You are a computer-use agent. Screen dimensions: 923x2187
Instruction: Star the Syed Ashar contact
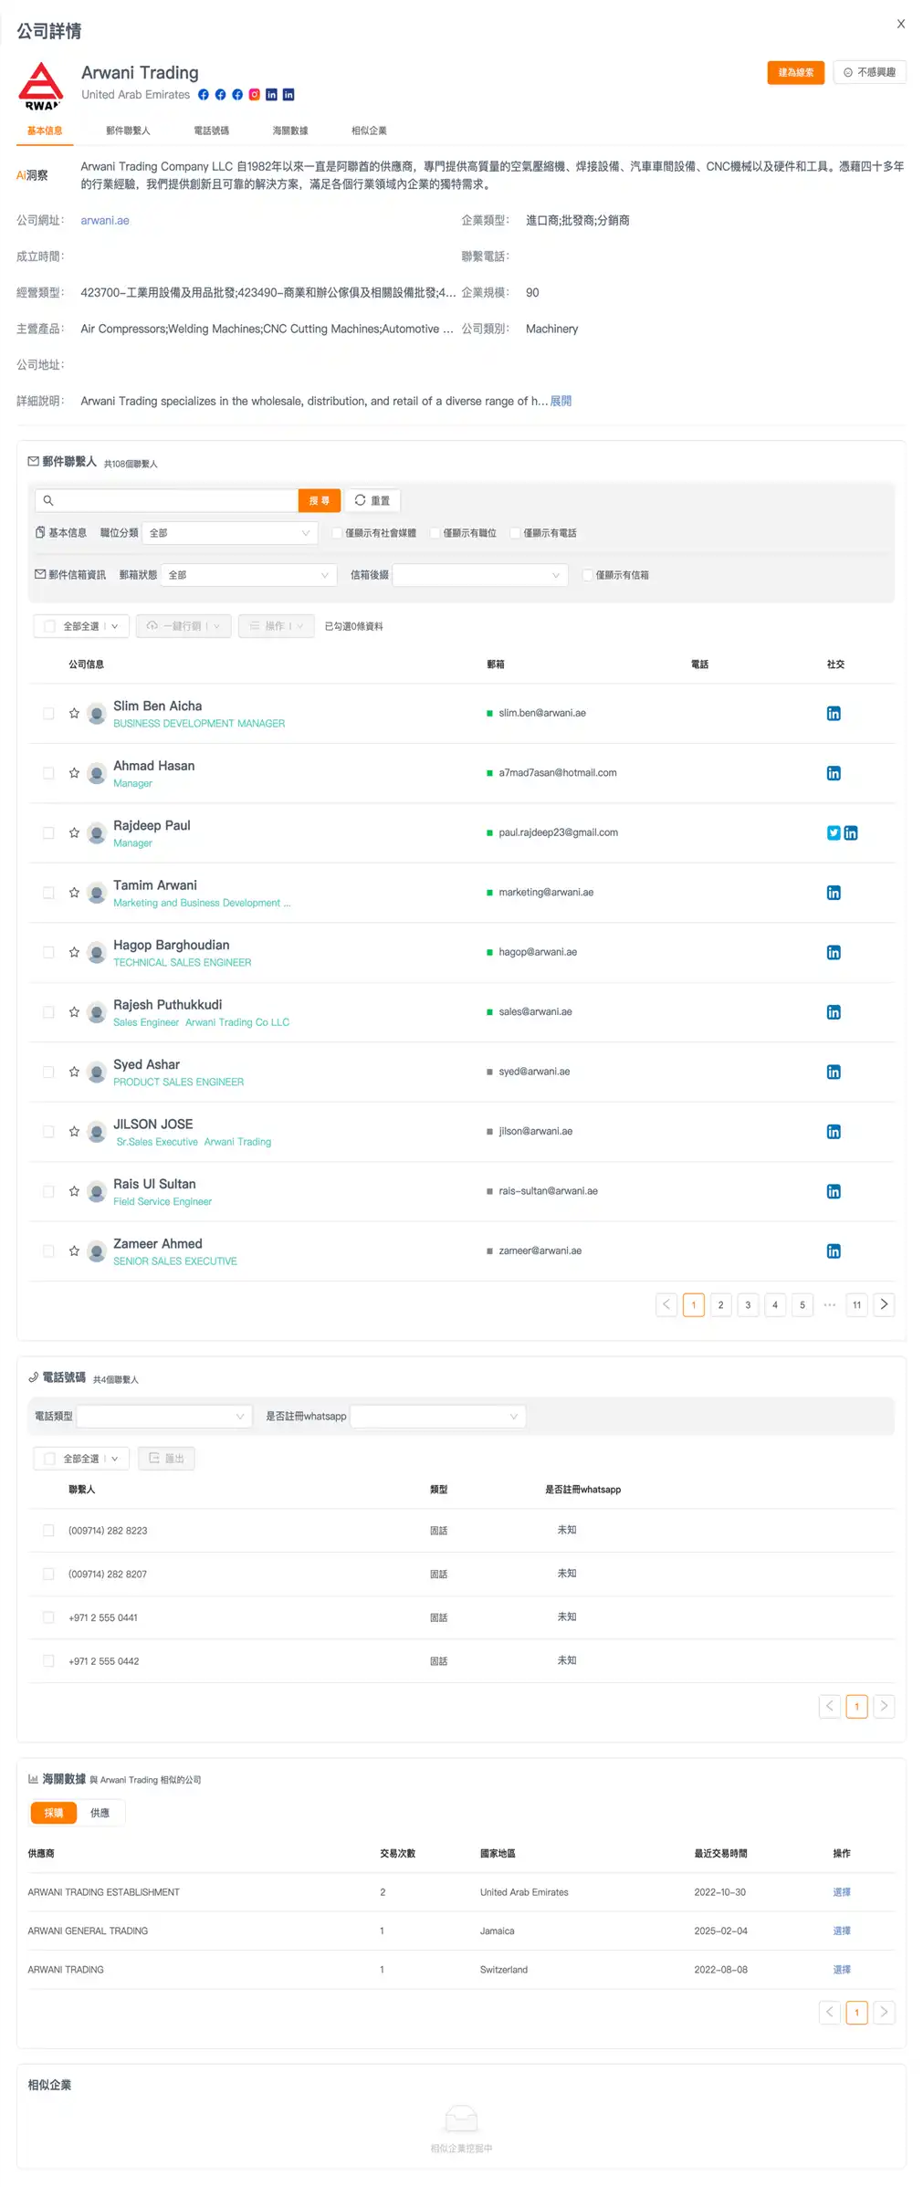click(x=74, y=1072)
